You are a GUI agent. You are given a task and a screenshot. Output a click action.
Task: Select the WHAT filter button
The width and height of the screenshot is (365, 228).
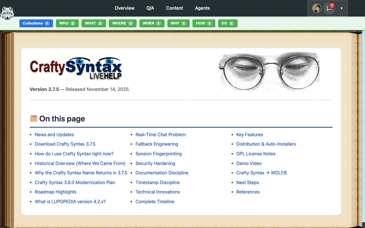pos(94,23)
